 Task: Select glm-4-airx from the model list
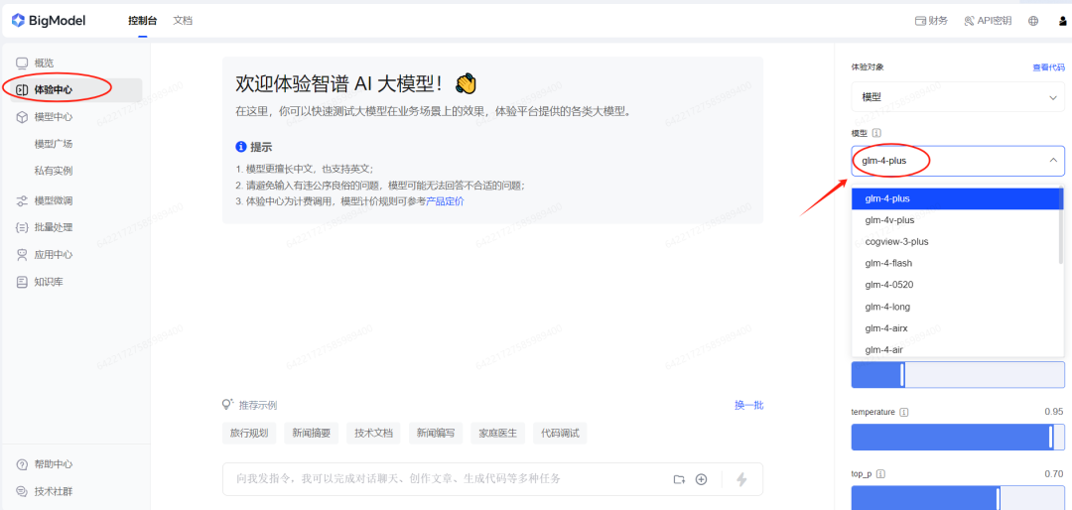pyautogui.click(x=955, y=328)
